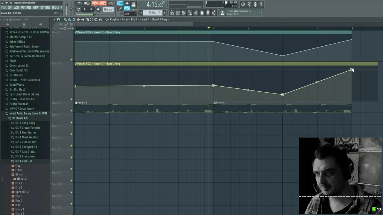Screen dimensions: 383x215
Task: Open the VIEW menu
Action: point(36,7)
